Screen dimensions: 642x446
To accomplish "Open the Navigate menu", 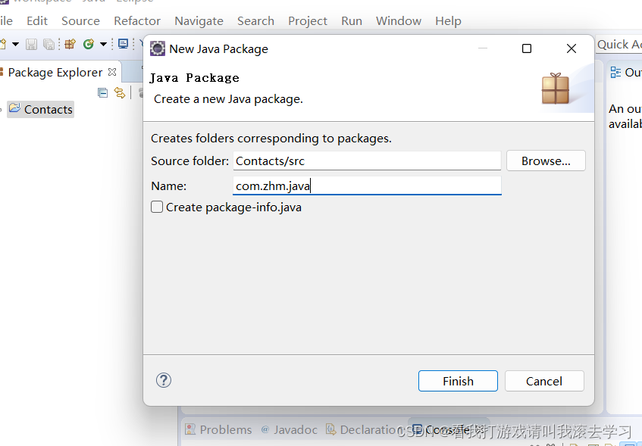I will coord(199,20).
